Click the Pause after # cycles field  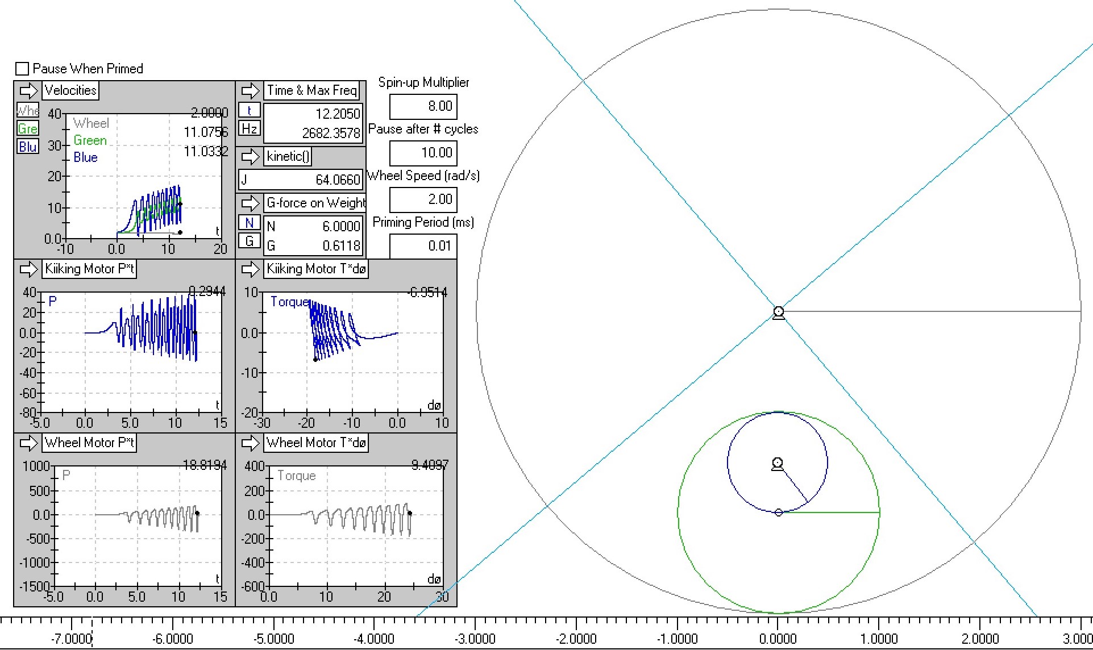tap(423, 153)
